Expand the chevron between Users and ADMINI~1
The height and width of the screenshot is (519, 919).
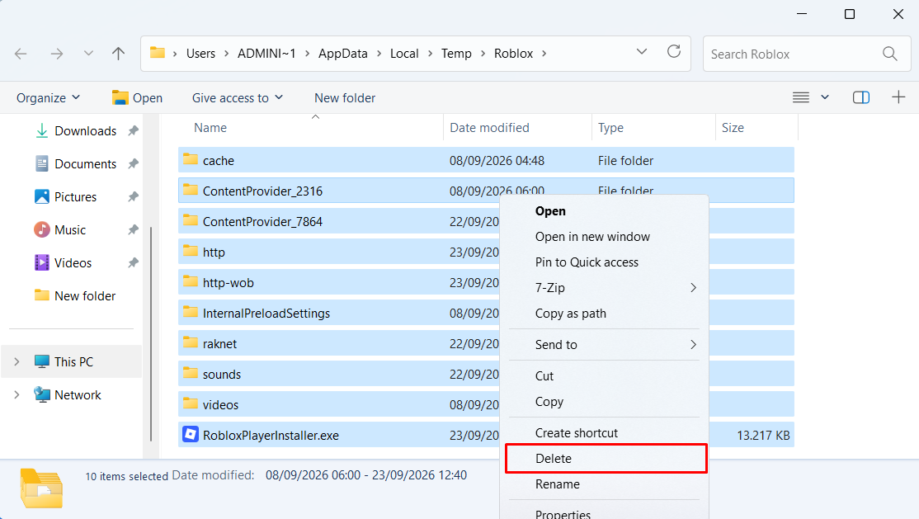click(226, 54)
